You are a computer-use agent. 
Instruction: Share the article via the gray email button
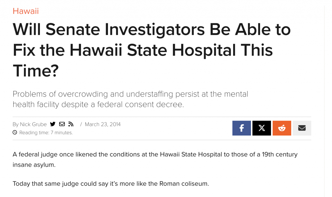tap(302, 128)
